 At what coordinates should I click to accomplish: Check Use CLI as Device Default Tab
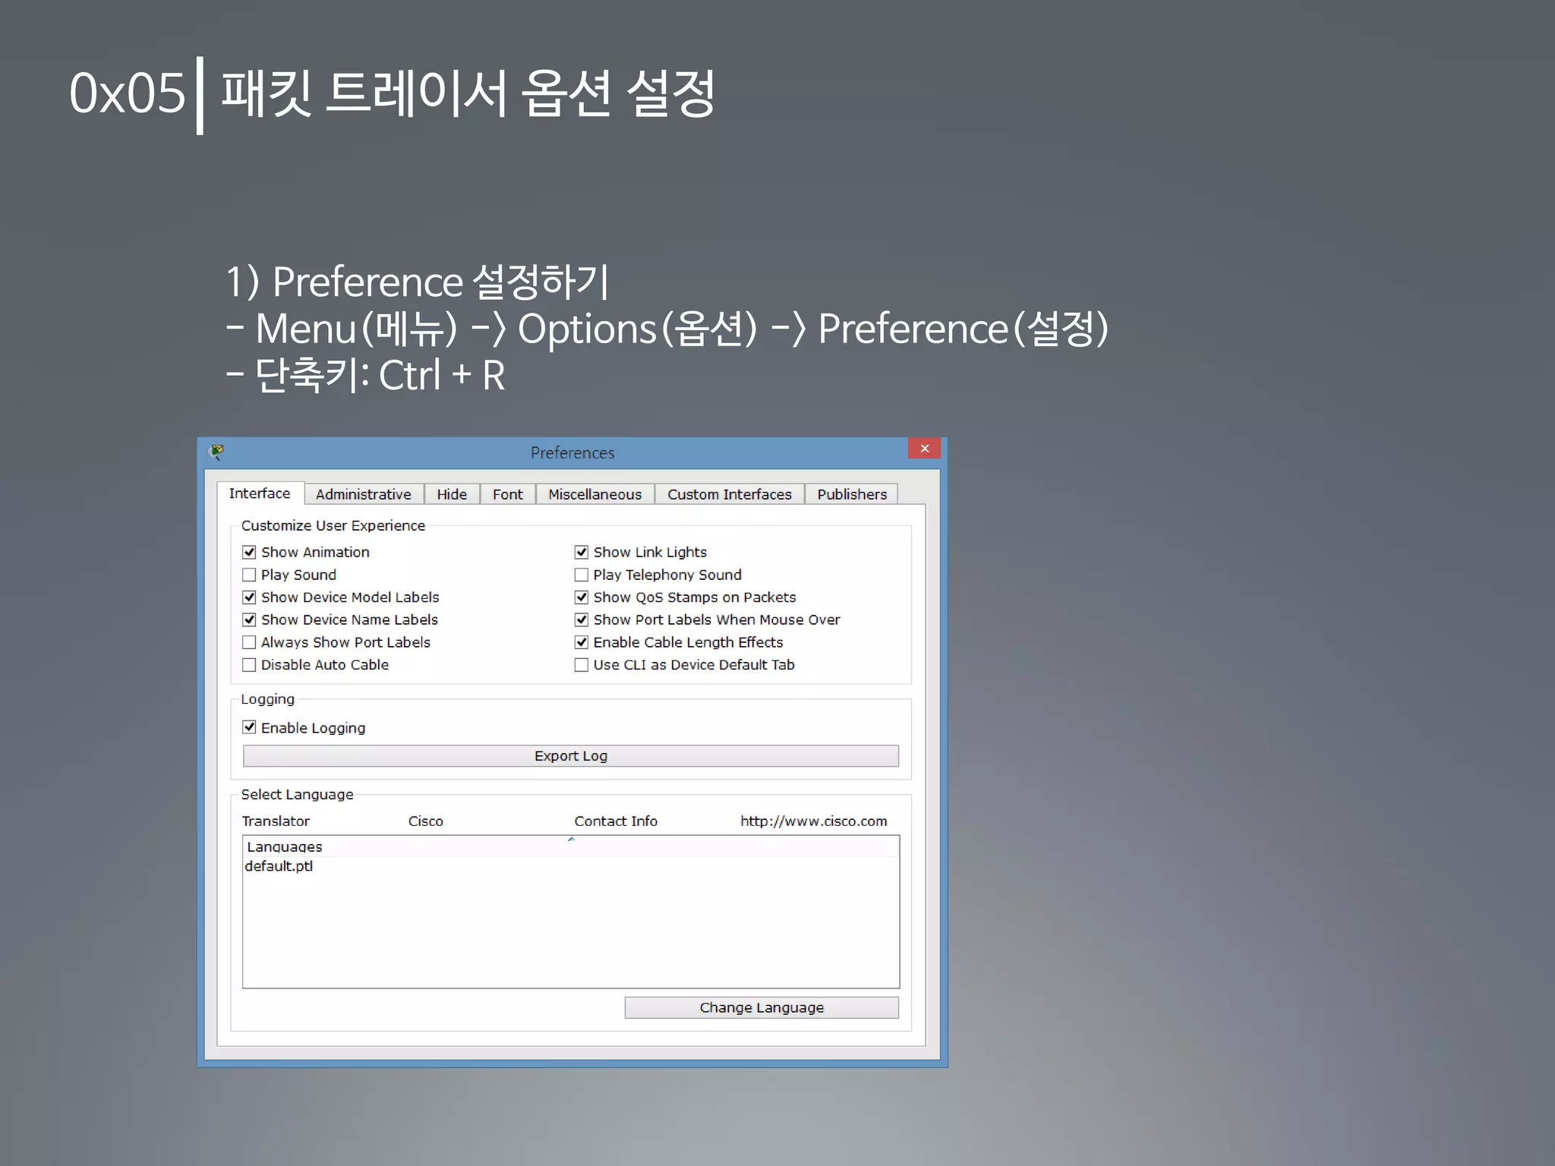582,665
